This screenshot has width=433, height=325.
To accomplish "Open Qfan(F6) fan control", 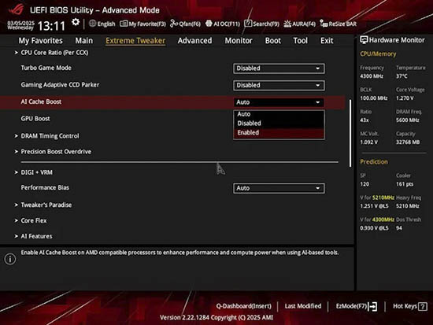I will pos(185,24).
